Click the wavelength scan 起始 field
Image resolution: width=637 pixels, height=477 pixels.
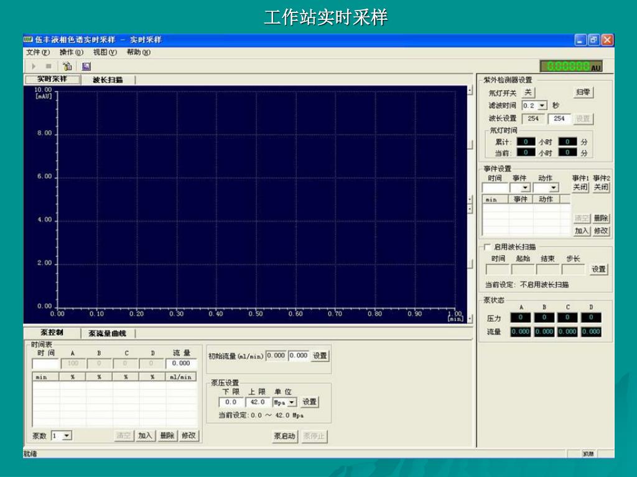(523, 270)
